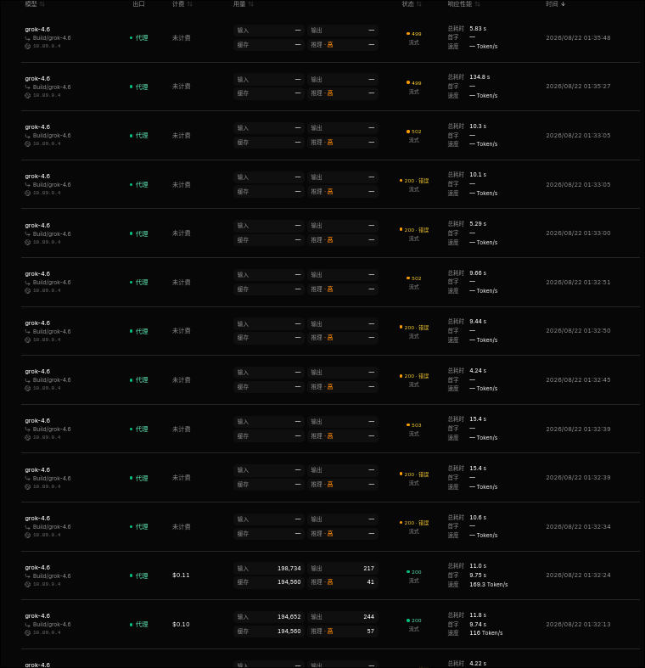645x668 pixels.
Task: Click the 198,734 input token field
Action: (x=269, y=569)
